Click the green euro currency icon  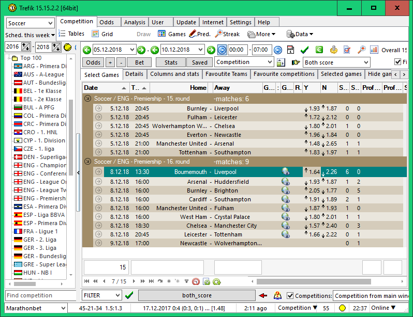[319, 50]
